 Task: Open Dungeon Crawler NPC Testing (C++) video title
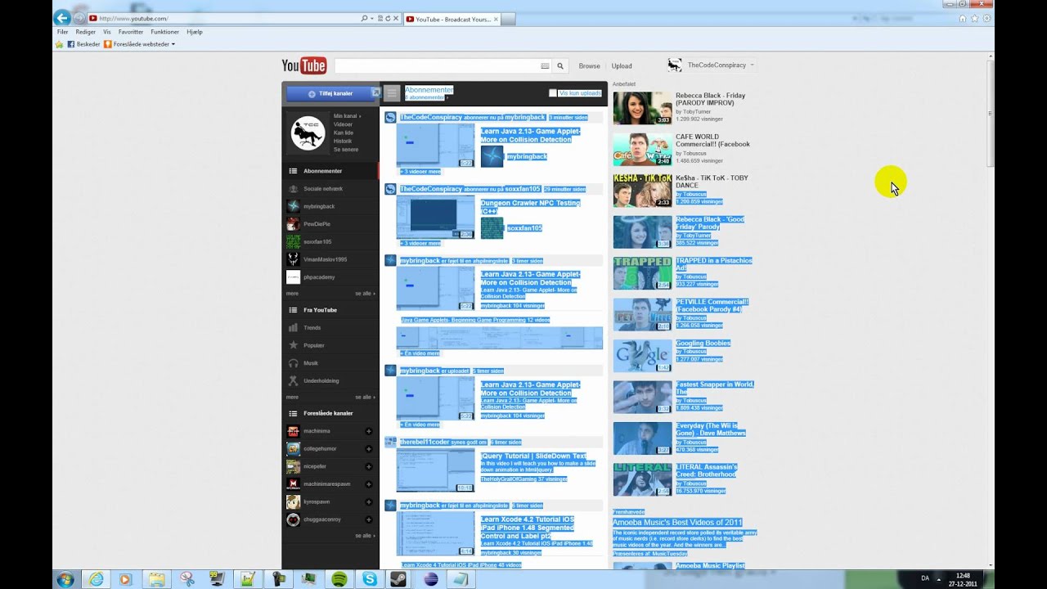(530, 207)
